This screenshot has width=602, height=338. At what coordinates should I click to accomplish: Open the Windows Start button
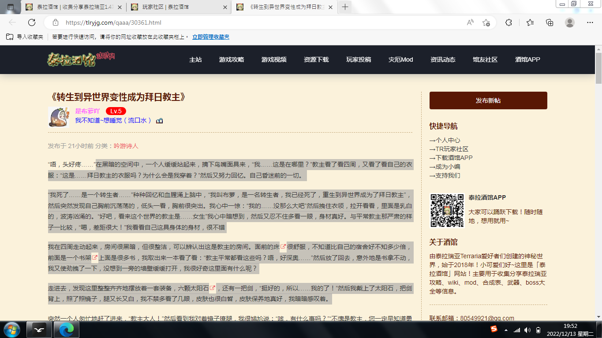pyautogui.click(x=12, y=330)
